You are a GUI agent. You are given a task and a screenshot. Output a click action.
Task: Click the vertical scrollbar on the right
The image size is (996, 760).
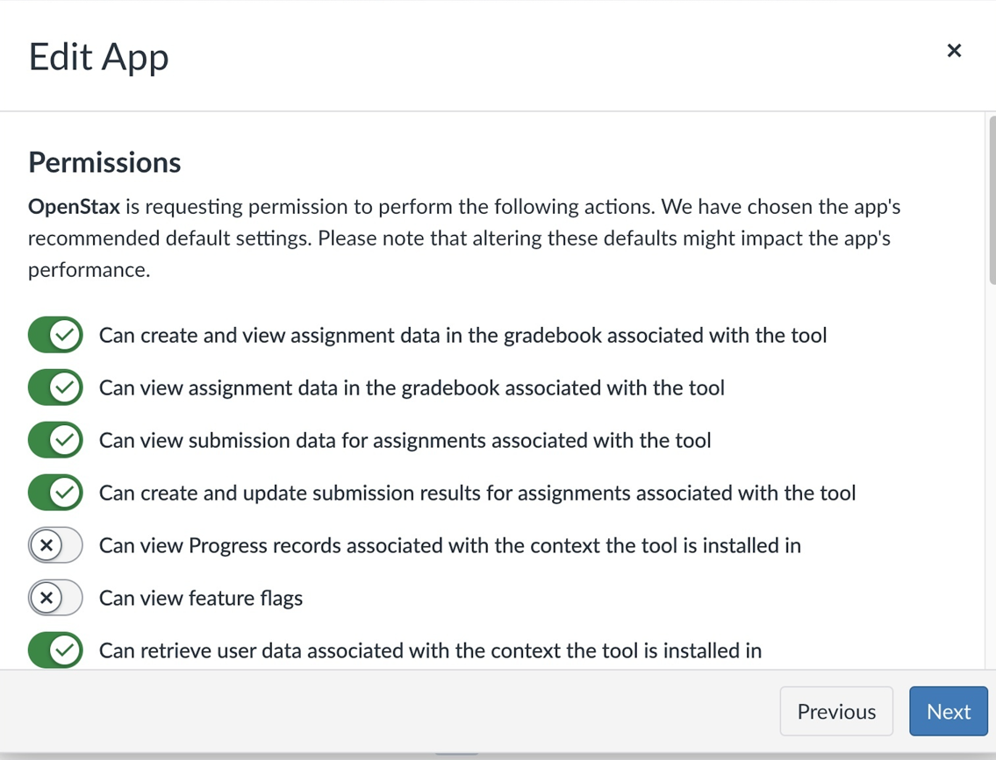[x=990, y=202]
